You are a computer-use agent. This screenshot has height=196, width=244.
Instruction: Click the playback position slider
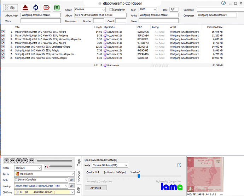click(54, 161)
